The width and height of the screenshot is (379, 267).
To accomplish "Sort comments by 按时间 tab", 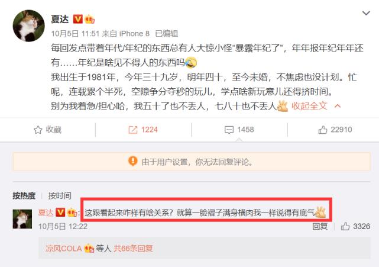I will click(60, 195).
